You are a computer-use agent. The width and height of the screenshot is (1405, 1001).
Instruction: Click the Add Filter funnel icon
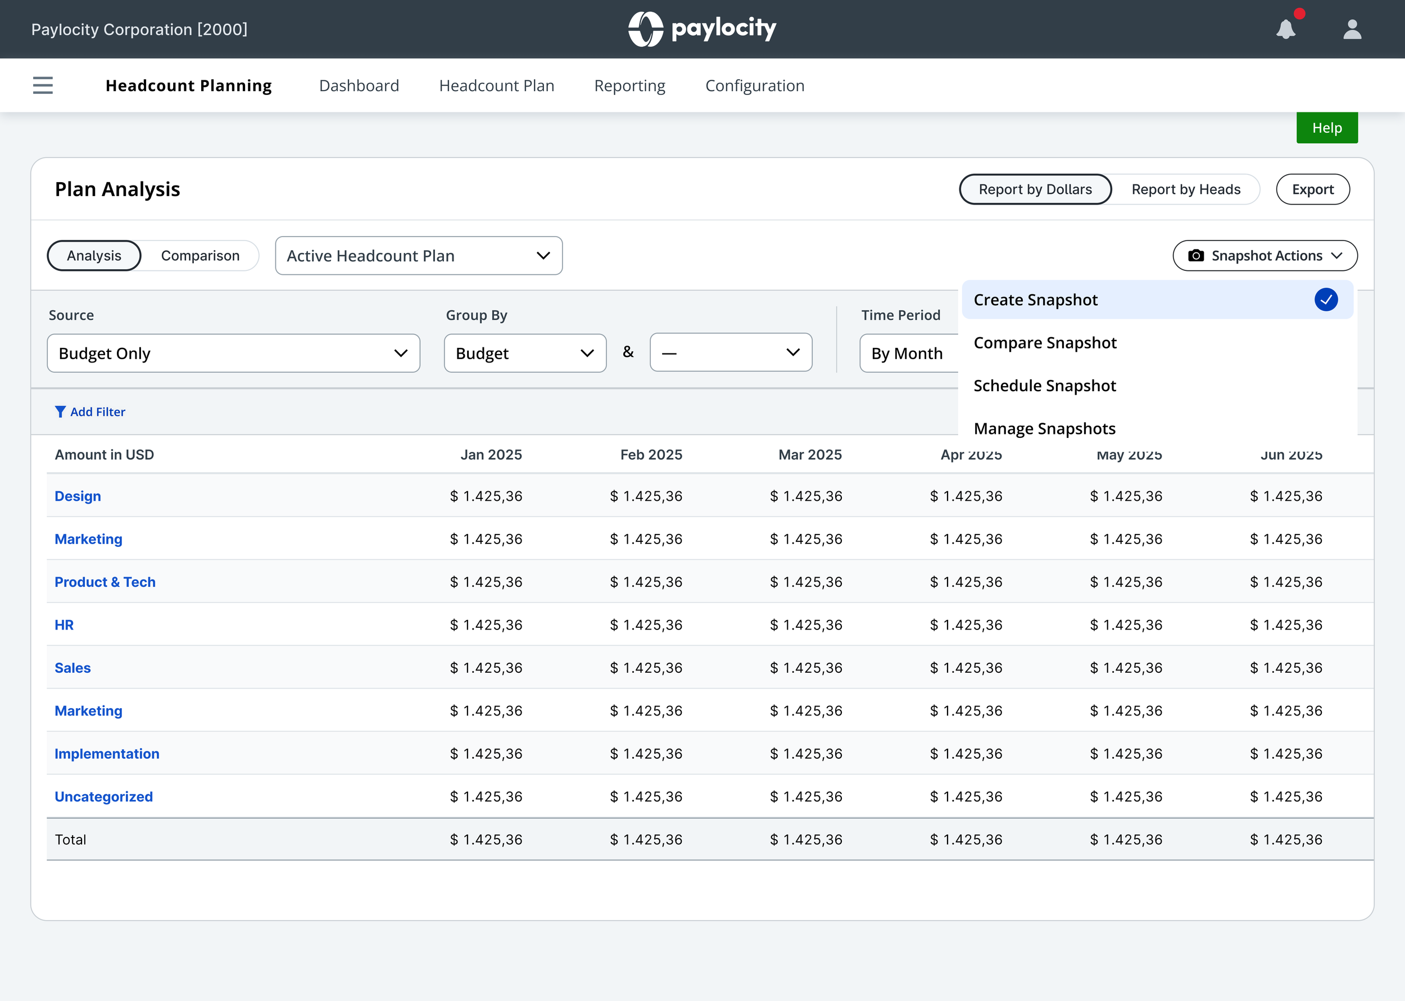60,412
